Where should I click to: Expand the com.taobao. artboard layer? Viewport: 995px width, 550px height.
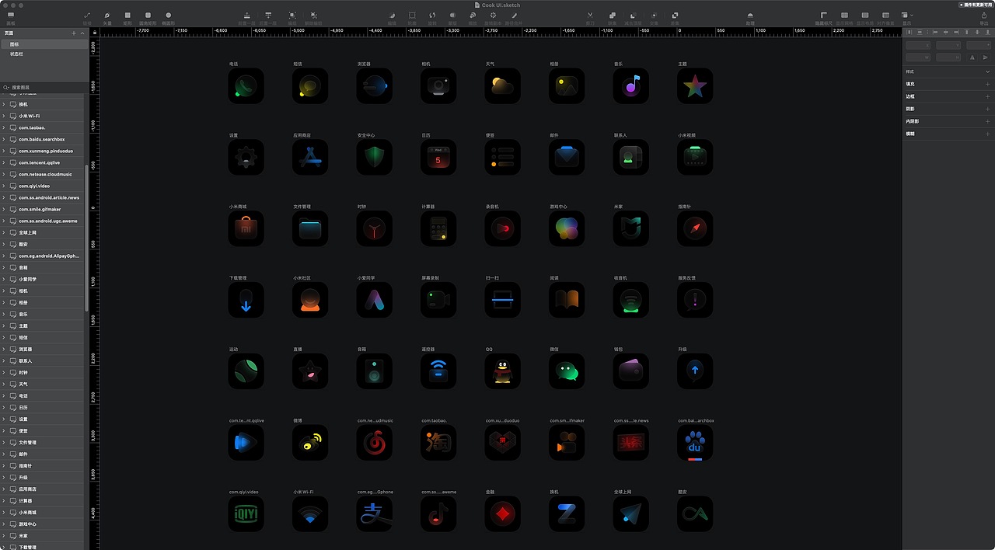coord(4,127)
